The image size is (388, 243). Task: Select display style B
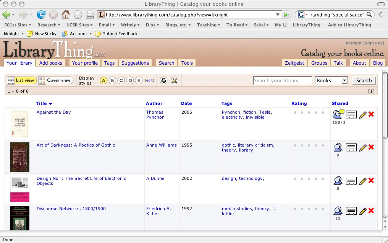coord(112,81)
